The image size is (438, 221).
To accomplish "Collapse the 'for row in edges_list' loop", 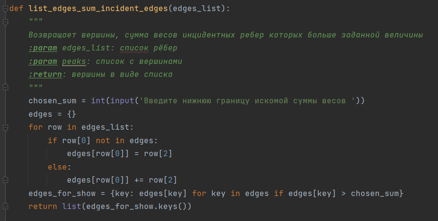I will pos(5,127).
